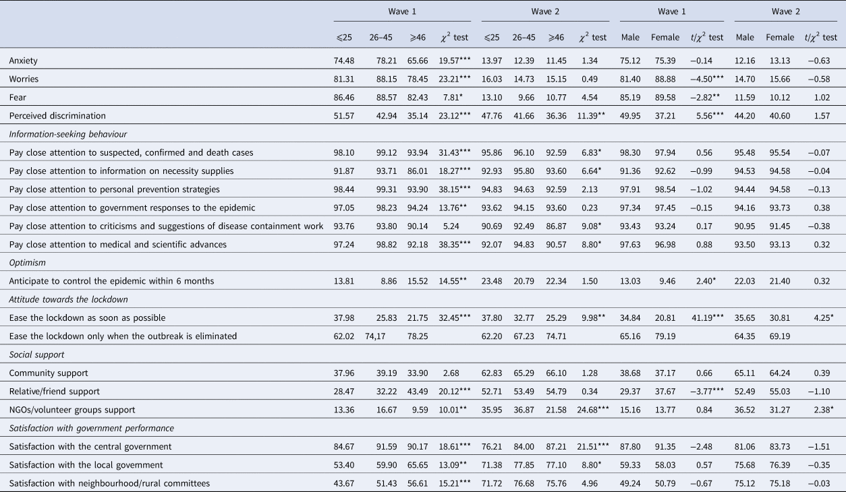The width and height of the screenshot is (846, 492).
Task: Select the 74,17 cell value
Action: (378, 336)
